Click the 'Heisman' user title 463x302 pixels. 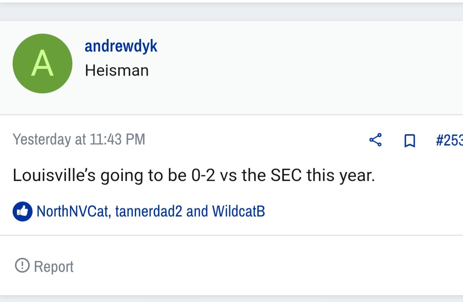[x=117, y=70]
